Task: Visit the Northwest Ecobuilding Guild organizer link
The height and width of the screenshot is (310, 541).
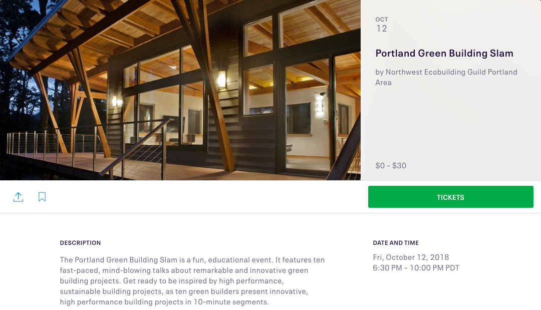Action: [446, 77]
